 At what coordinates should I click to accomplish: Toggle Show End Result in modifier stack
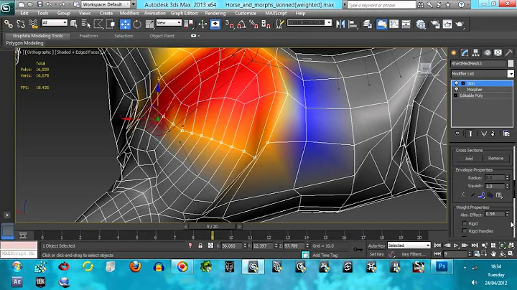coord(470,134)
